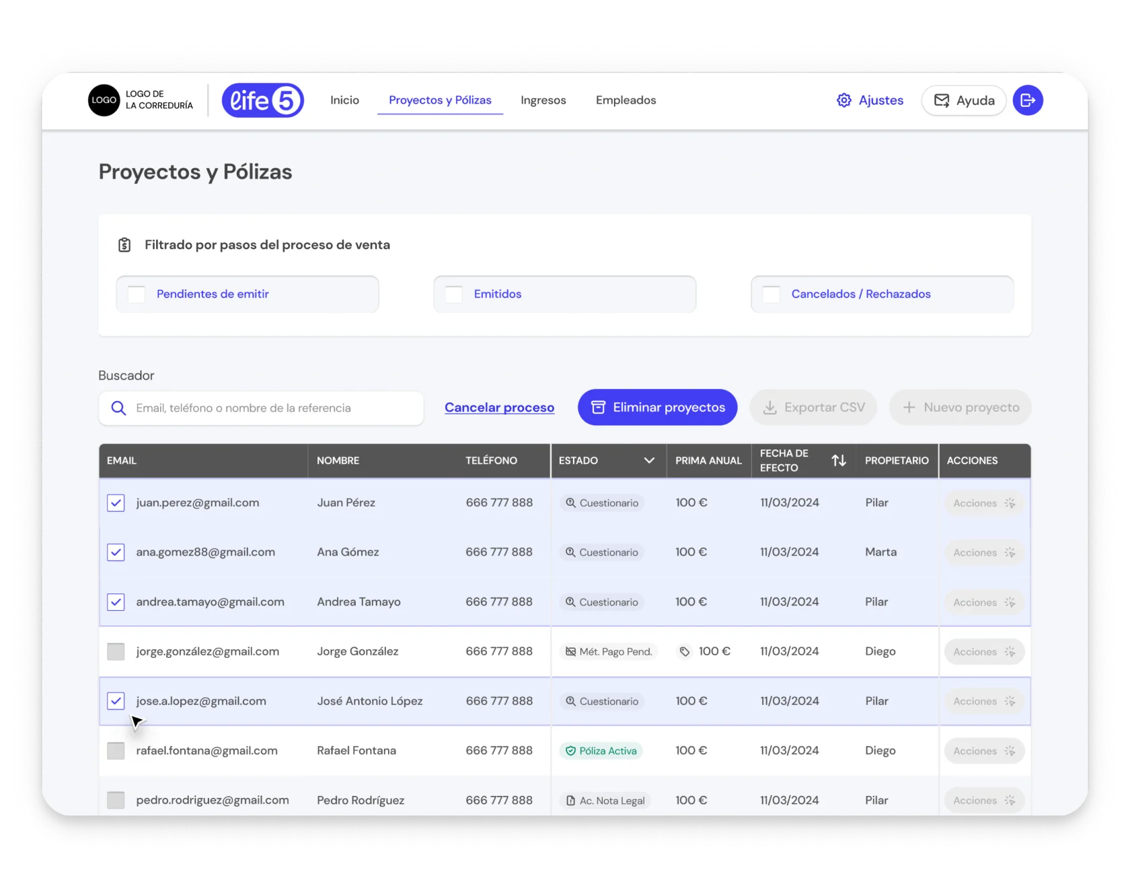Expand the Estado column filter chevron
The height and width of the screenshot is (888, 1130).
coord(649,461)
